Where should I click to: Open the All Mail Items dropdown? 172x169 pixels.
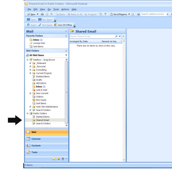pyautogui.click(x=66, y=55)
